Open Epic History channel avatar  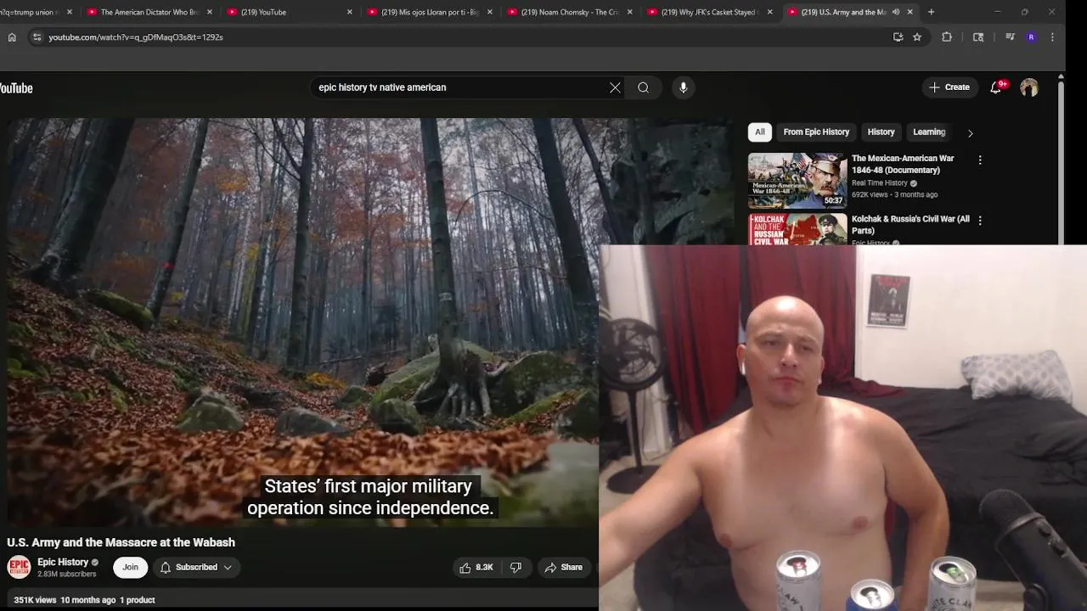tap(19, 568)
